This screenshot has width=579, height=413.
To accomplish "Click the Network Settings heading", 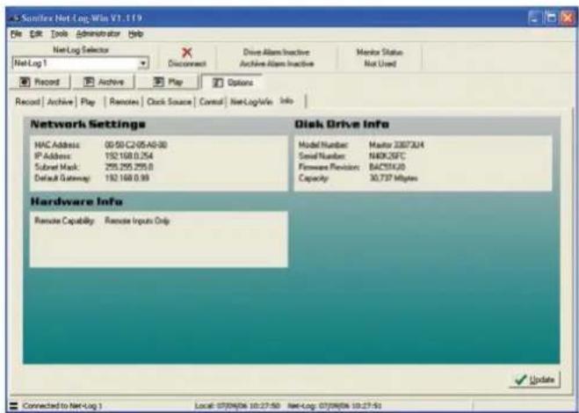I will (x=88, y=124).
